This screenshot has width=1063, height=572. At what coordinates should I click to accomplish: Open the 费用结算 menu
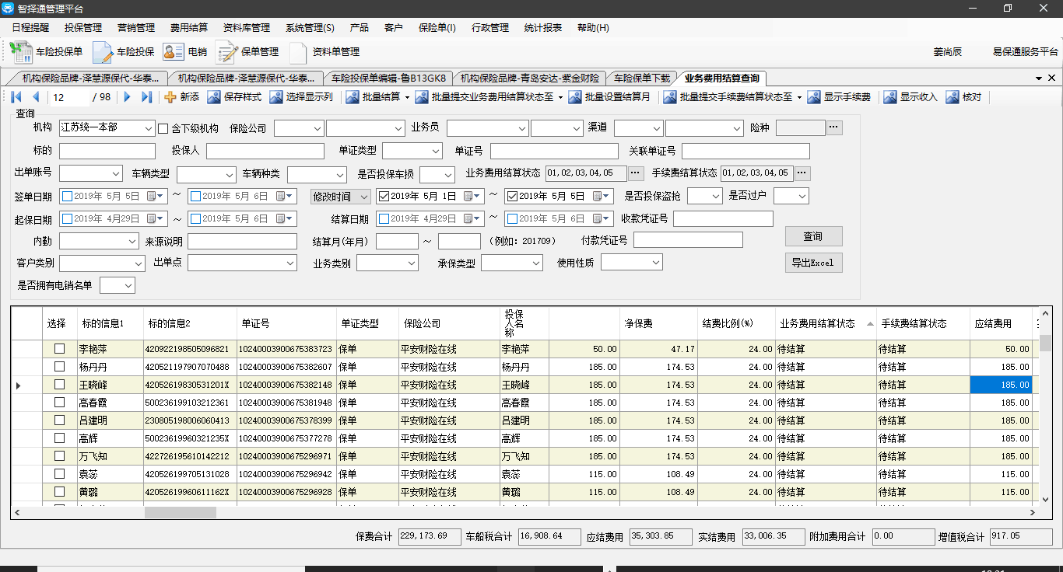pos(188,27)
